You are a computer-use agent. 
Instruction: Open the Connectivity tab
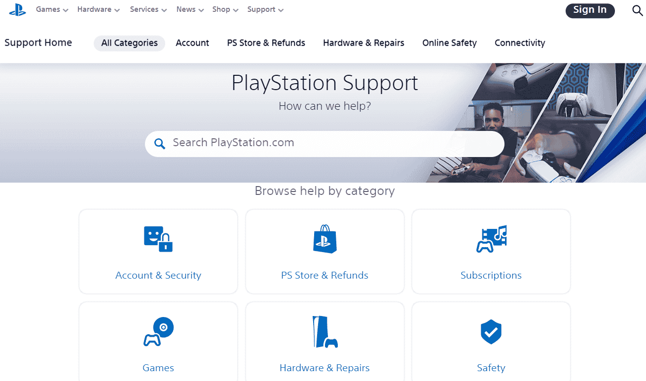[x=520, y=43]
